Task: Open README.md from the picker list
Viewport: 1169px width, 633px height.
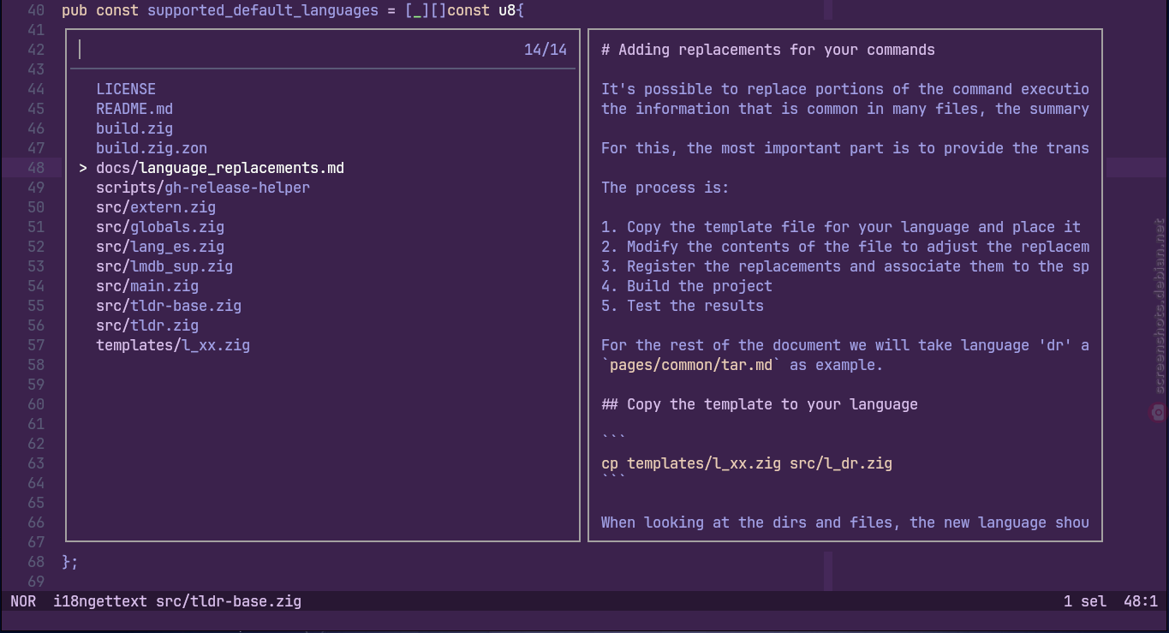Action: tap(134, 109)
